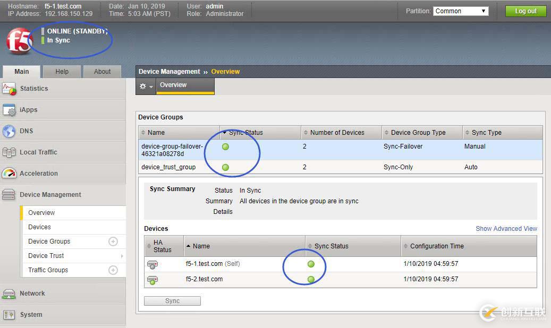The height and width of the screenshot is (328, 551).
Task: Select the device_trust_group row
Action: pos(168,167)
